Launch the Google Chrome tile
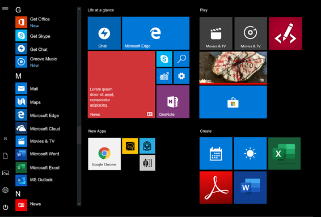Viewport: 321px width, 217px height. 104,154
